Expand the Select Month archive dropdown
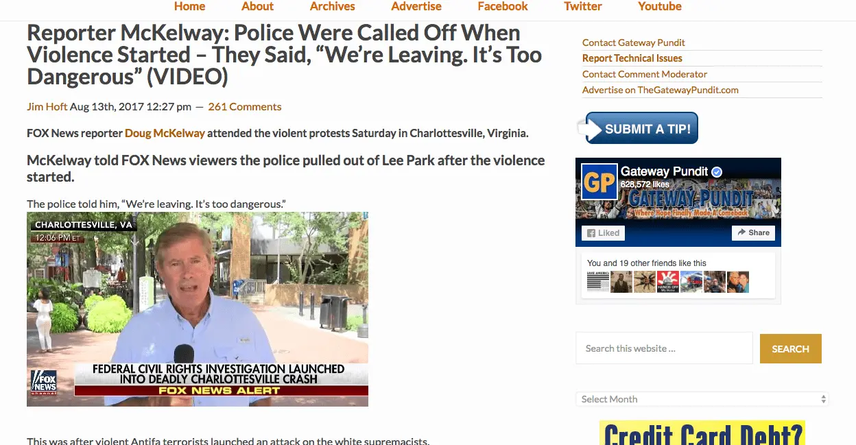The width and height of the screenshot is (856, 445). click(702, 399)
